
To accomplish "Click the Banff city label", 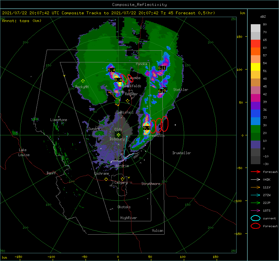I will [x=51, y=173].
